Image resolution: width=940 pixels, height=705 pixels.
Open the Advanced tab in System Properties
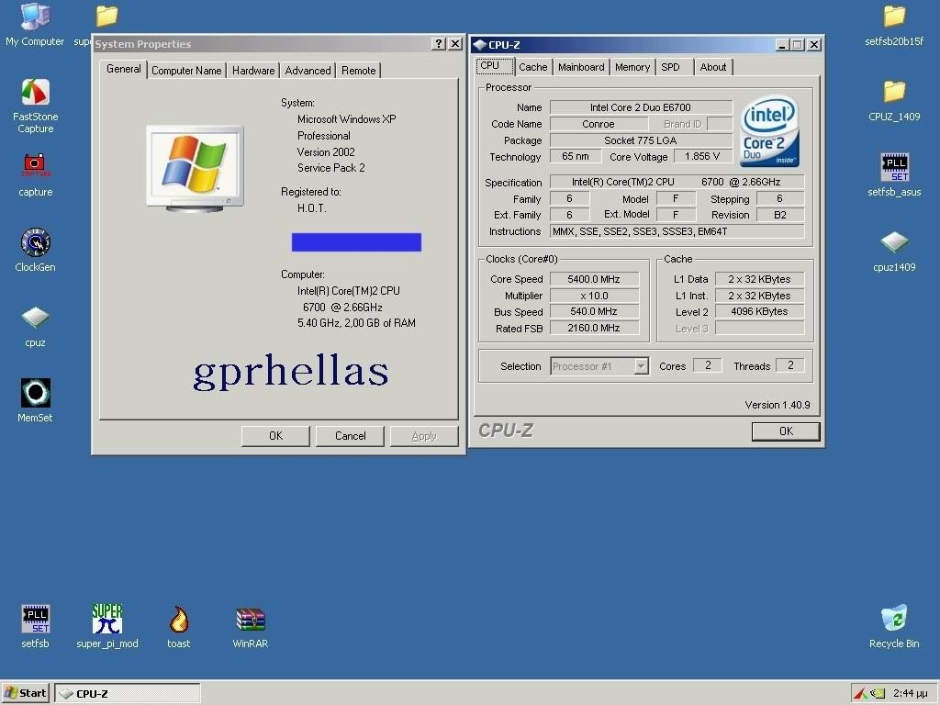pos(308,70)
